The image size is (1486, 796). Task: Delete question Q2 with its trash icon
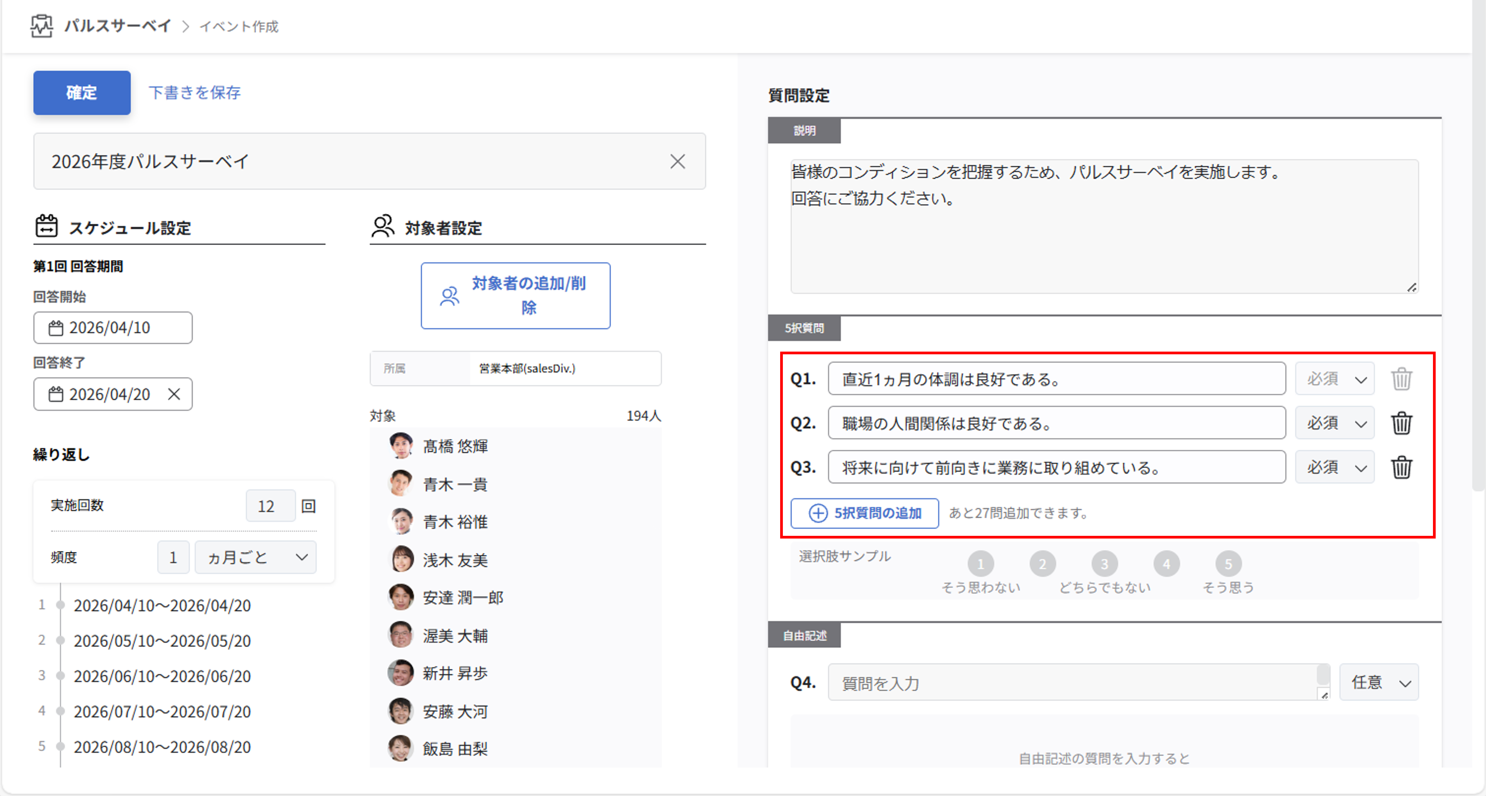coord(1402,423)
